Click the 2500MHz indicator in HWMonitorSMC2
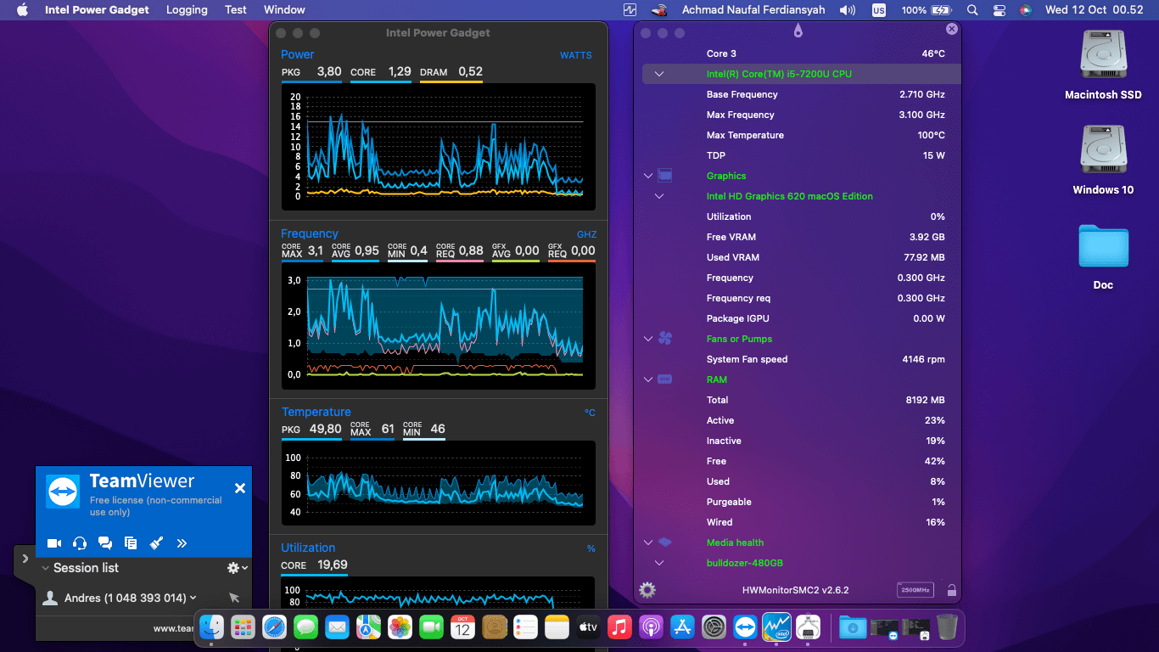Screen dimensions: 1159x652 pos(915,590)
